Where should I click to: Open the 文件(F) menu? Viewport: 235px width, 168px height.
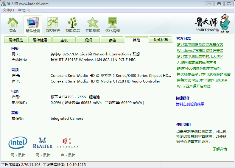pyautogui.click(x=8, y=10)
